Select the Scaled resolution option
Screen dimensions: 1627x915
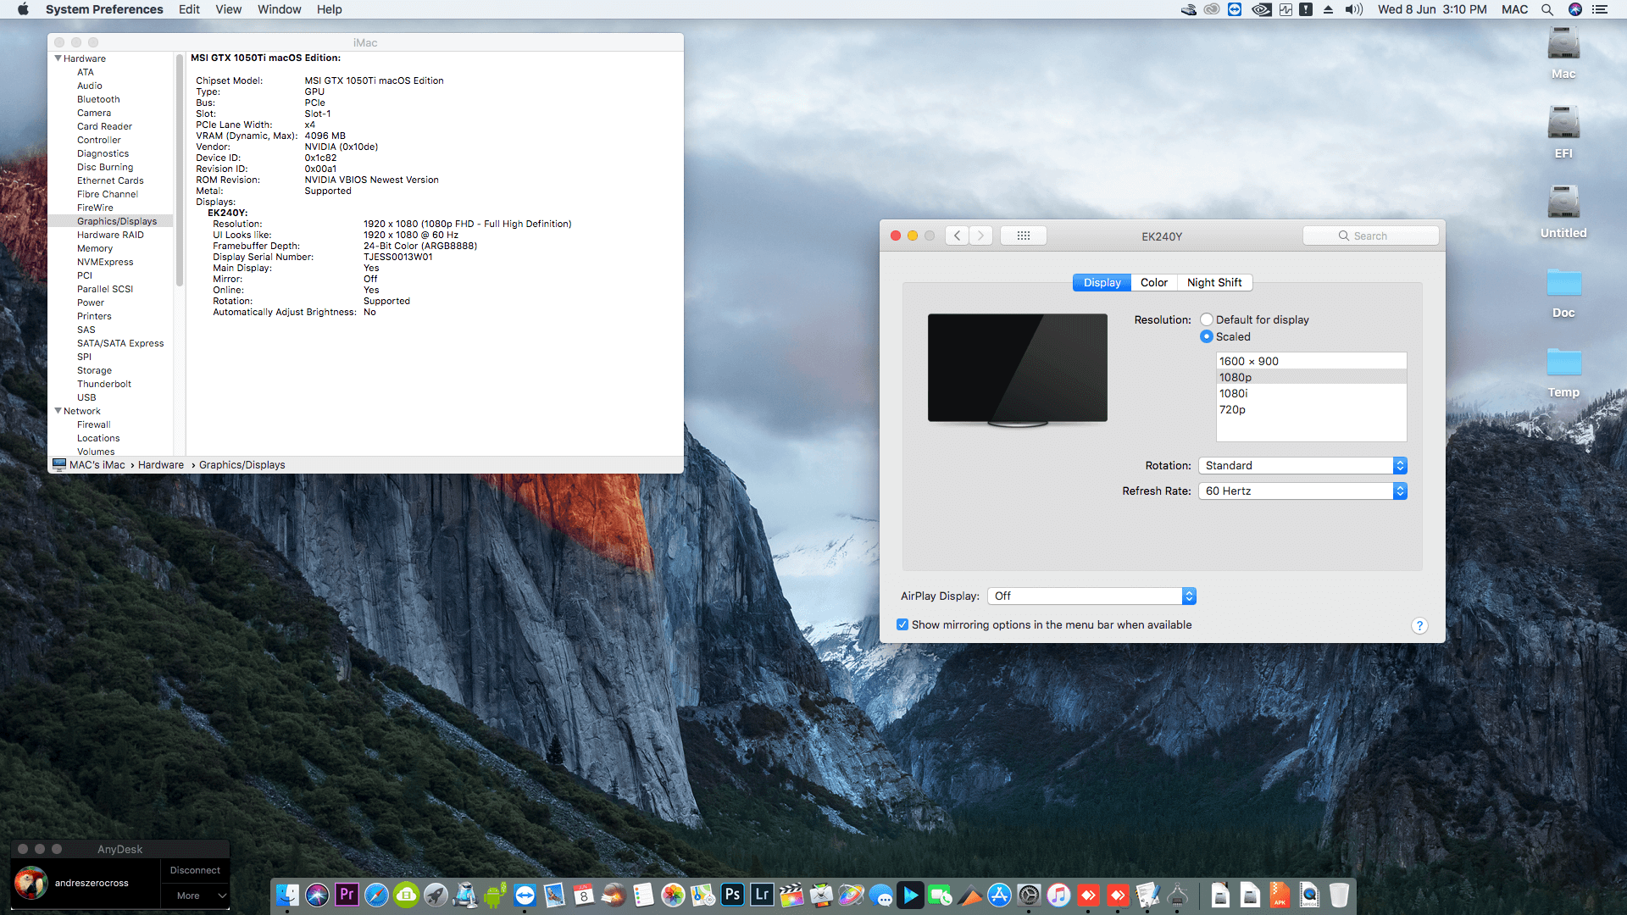1207,336
